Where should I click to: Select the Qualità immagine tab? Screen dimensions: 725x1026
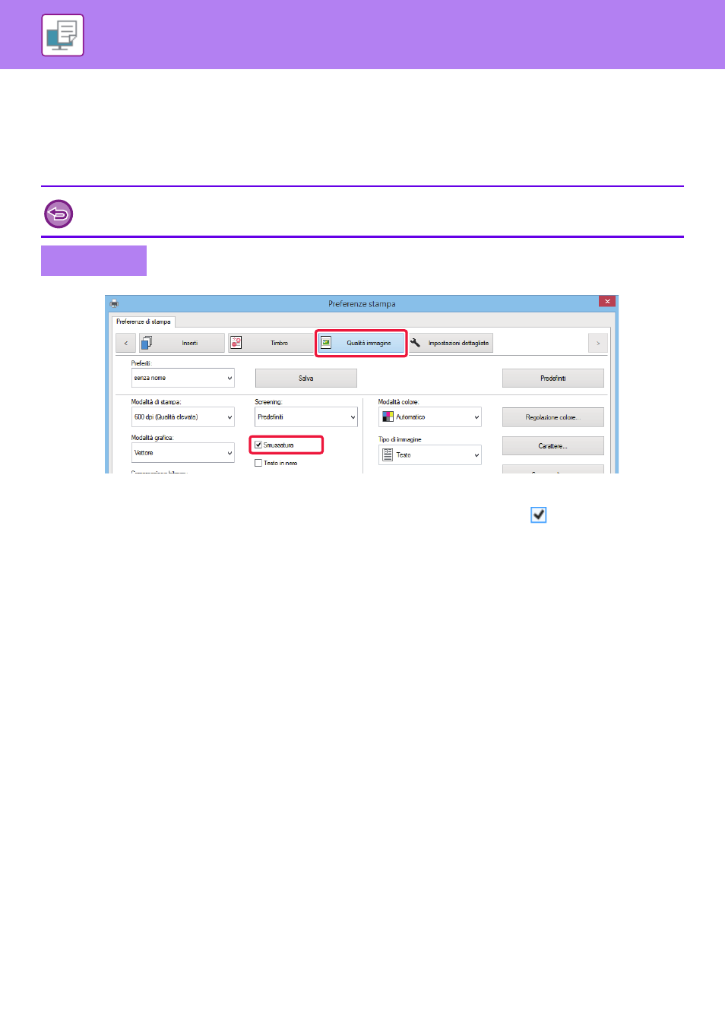pos(361,343)
